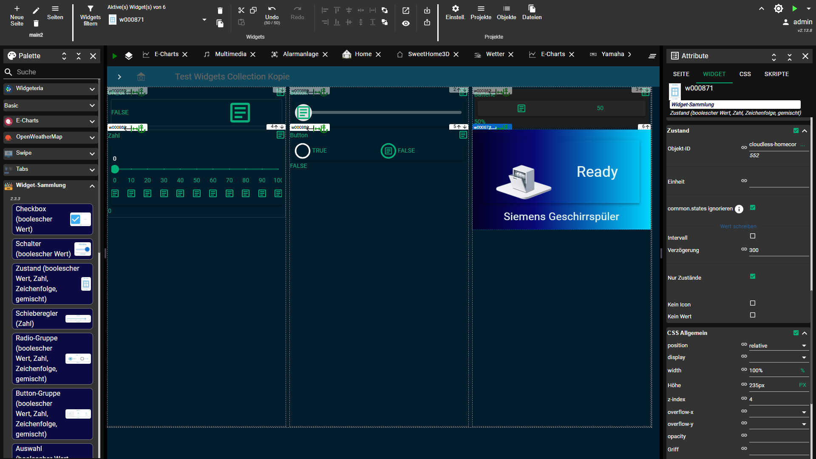Switch to the CSS attribute tab
This screenshot has height=459, width=816.
coord(745,74)
